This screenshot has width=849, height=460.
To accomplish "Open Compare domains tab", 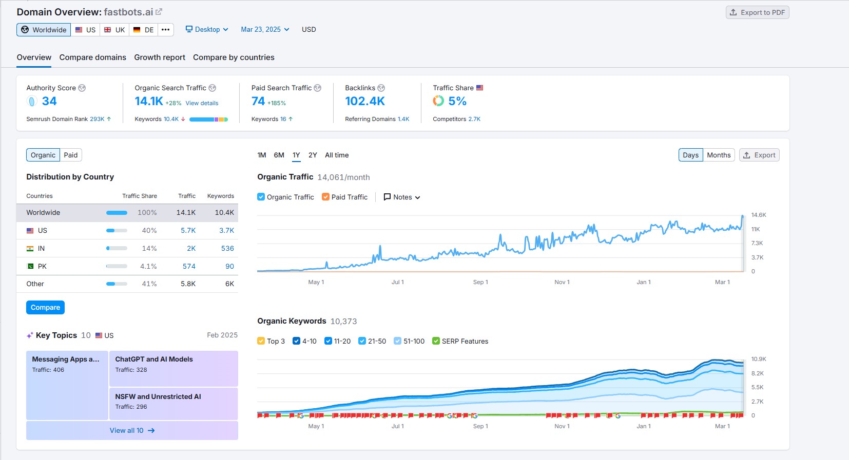I will 92,57.
